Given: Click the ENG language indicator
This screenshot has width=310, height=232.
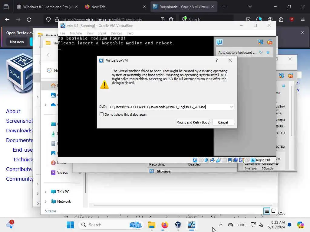Looking at the screenshot, I should click(x=242, y=225).
